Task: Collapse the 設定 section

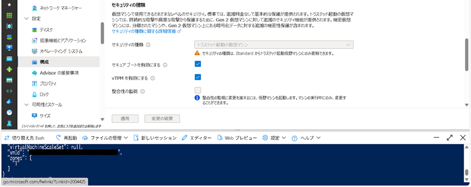Action: tap(27, 19)
